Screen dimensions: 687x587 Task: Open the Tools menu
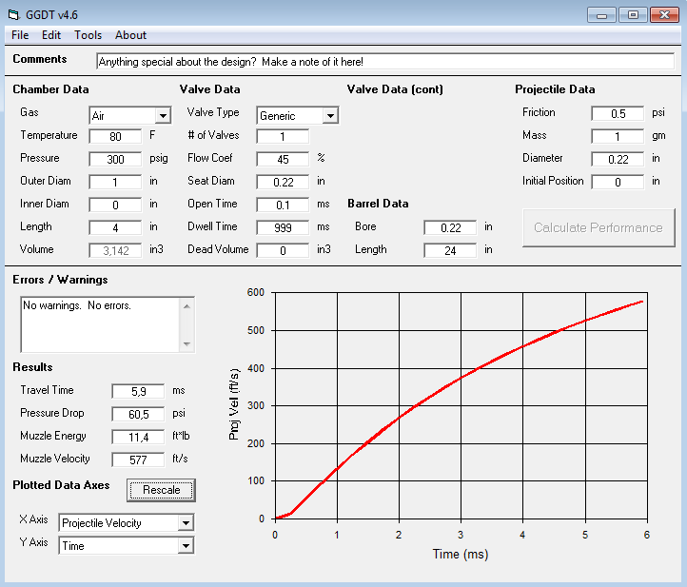pyautogui.click(x=88, y=35)
